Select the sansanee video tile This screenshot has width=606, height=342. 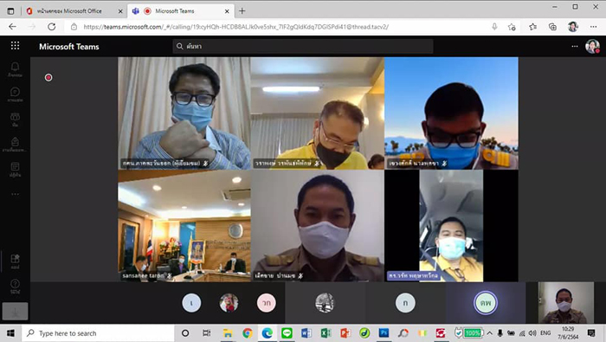click(x=184, y=226)
